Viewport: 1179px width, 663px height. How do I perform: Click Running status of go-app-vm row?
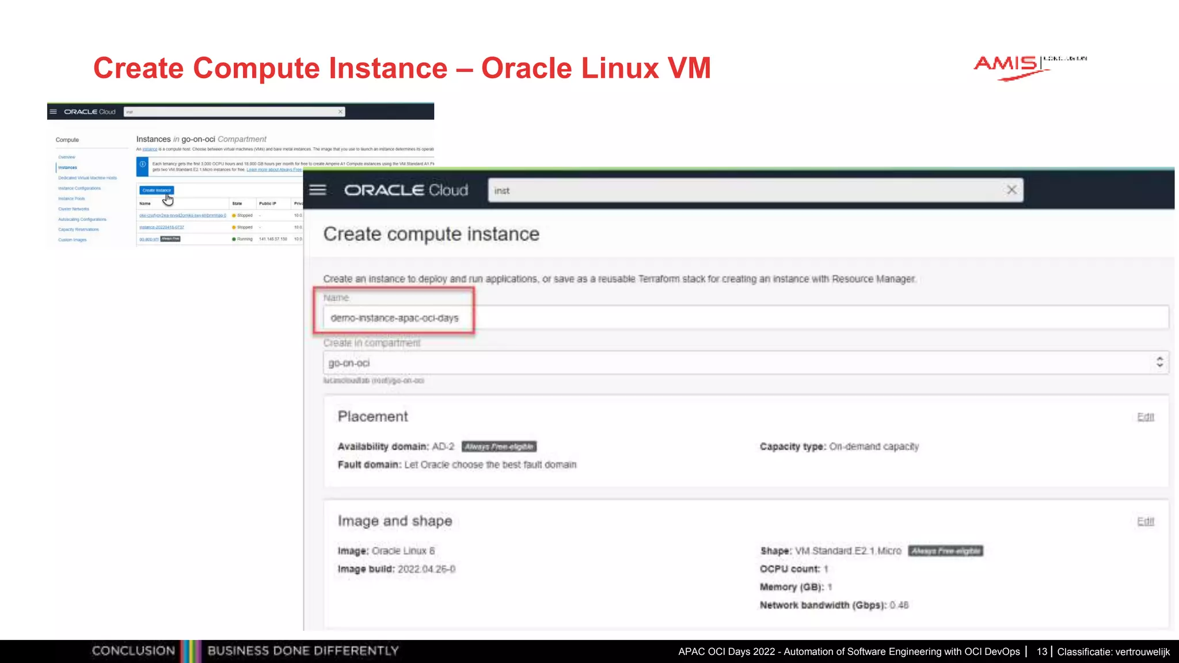point(242,239)
